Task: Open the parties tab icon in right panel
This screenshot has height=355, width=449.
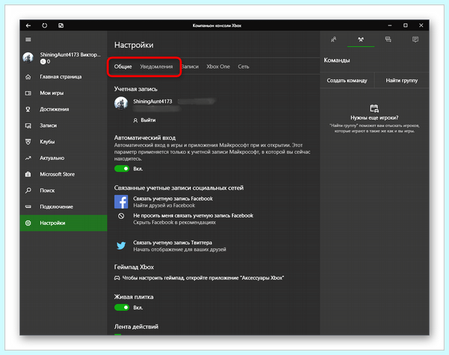Action: coord(361,40)
